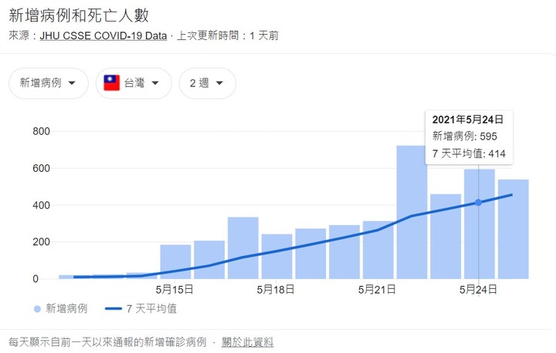Image resolution: width=556 pixels, height=353 pixels.
Task: Click the tooltip date 2021年5月24日
Action: click(x=468, y=119)
